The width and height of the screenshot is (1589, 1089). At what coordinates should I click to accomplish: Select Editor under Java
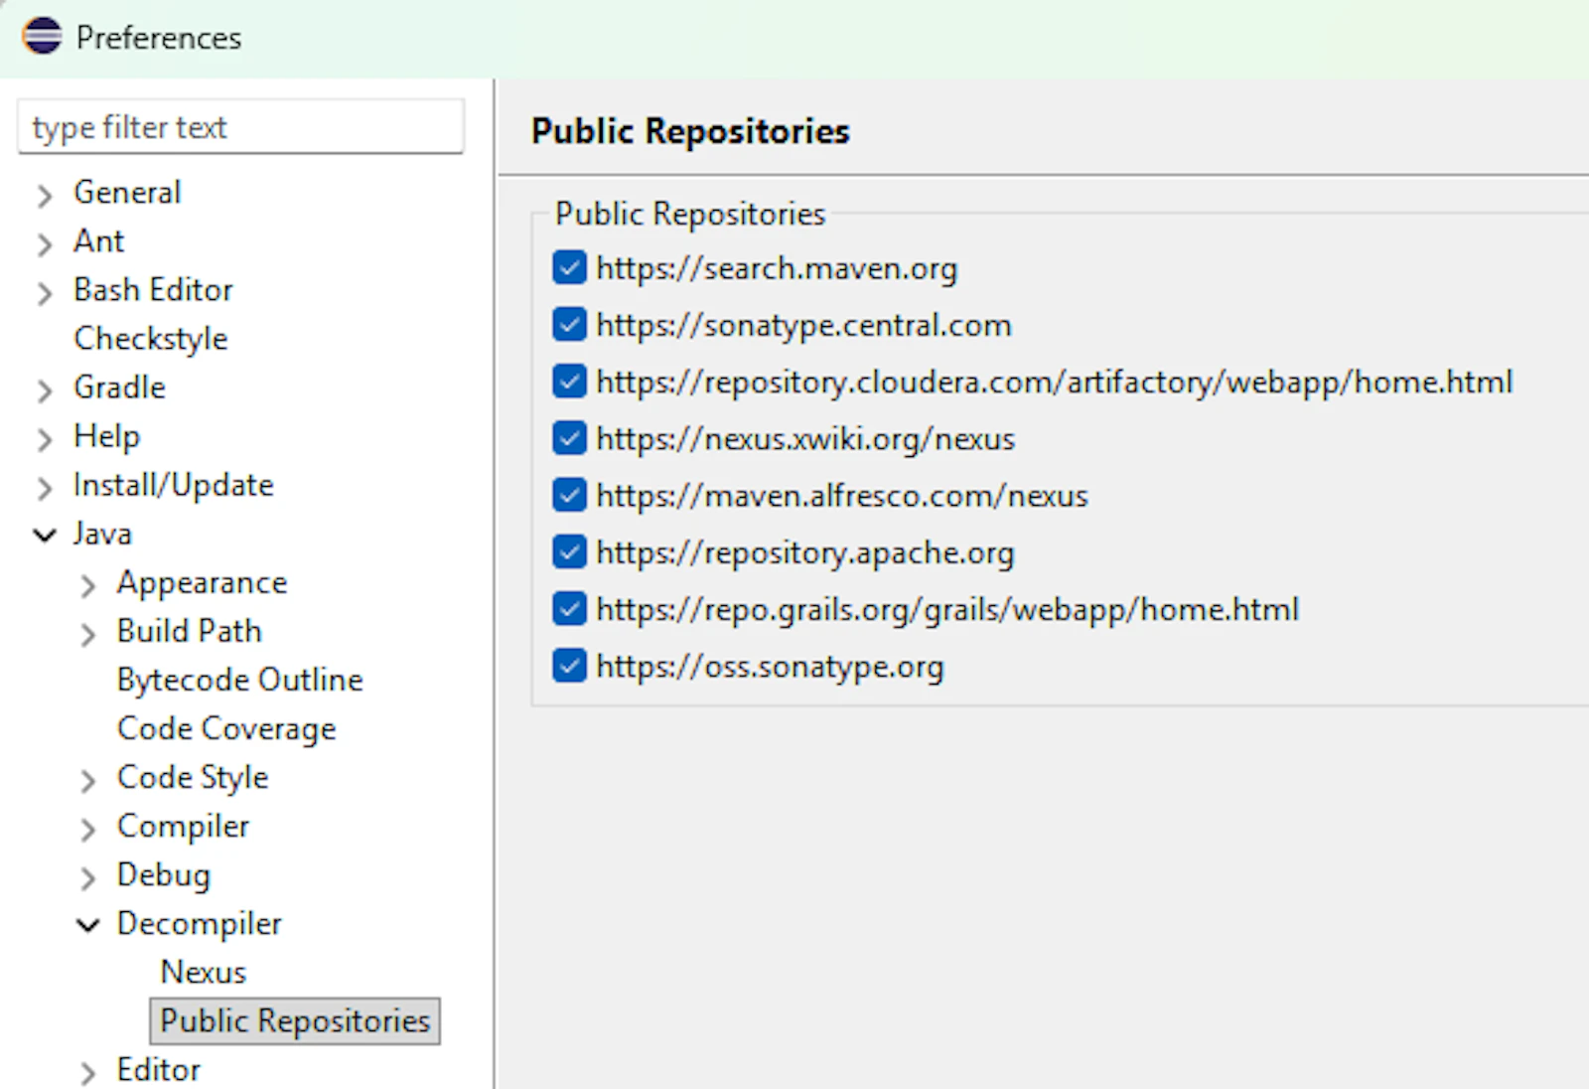pos(158,1069)
